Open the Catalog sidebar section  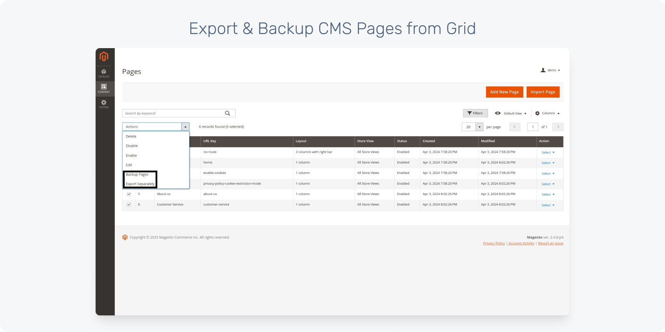click(104, 73)
